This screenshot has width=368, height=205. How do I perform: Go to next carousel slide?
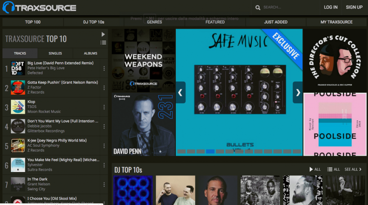click(298, 92)
